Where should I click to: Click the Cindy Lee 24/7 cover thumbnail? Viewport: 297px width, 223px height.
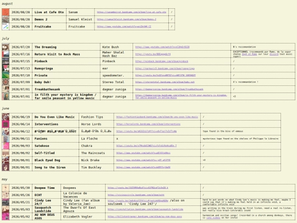(5, 202)
